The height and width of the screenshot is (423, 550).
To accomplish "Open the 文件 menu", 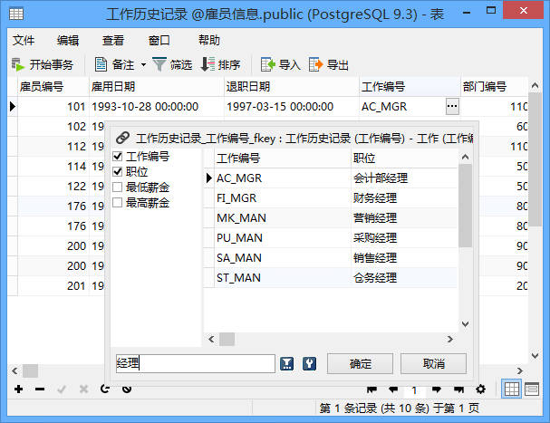I will pyautogui.click(x=24, y=41).
